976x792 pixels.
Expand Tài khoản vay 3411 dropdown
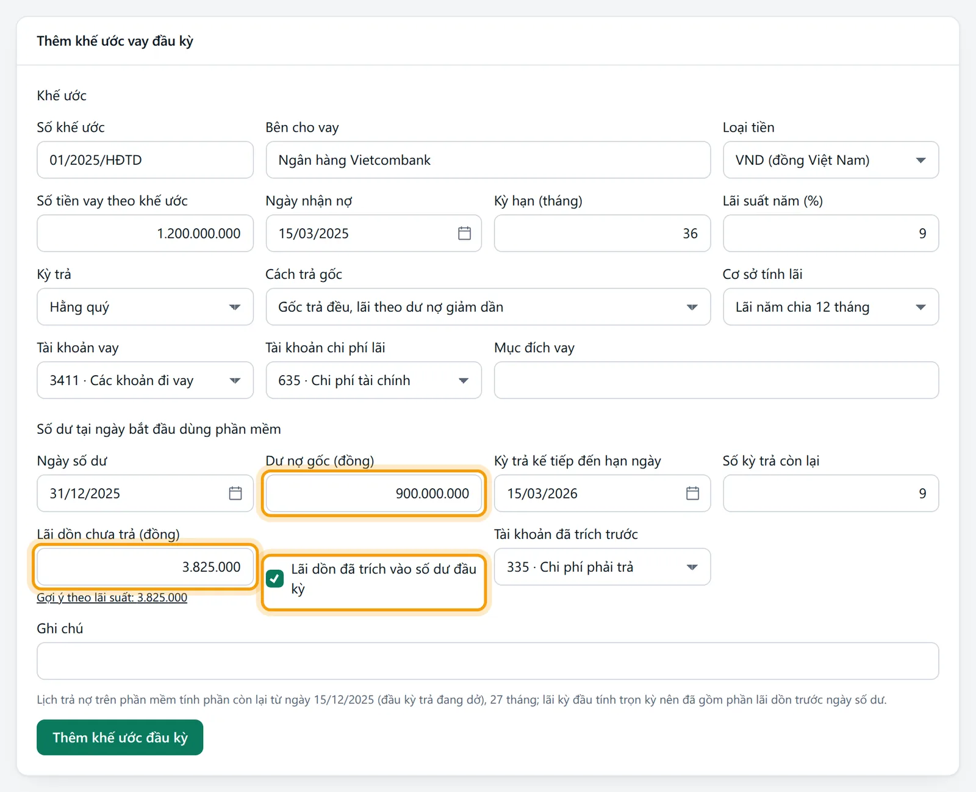145,380
